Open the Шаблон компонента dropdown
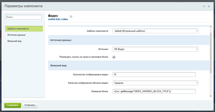 155,31
